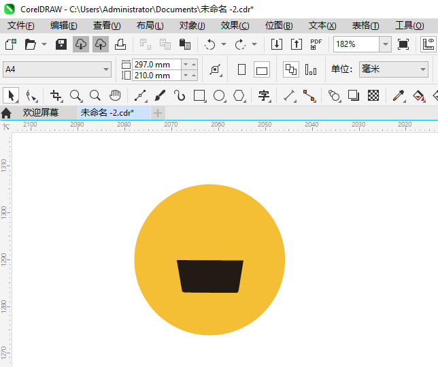Viewport: 438px width, 367px height.
Task: Select the Freehand line tool
Action: coord(141,96)
